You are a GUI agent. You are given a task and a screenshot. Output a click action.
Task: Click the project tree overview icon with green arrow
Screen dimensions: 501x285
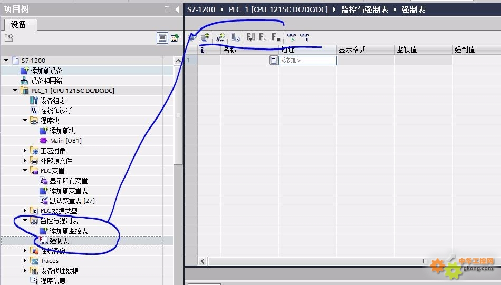click(x=175, y=38)
